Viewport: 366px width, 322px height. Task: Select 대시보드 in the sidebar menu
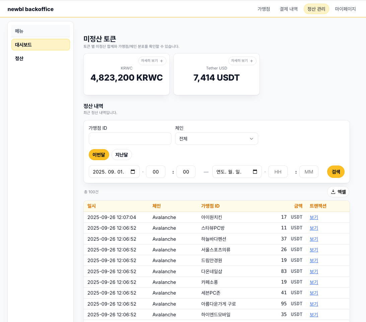coord(41,44)
